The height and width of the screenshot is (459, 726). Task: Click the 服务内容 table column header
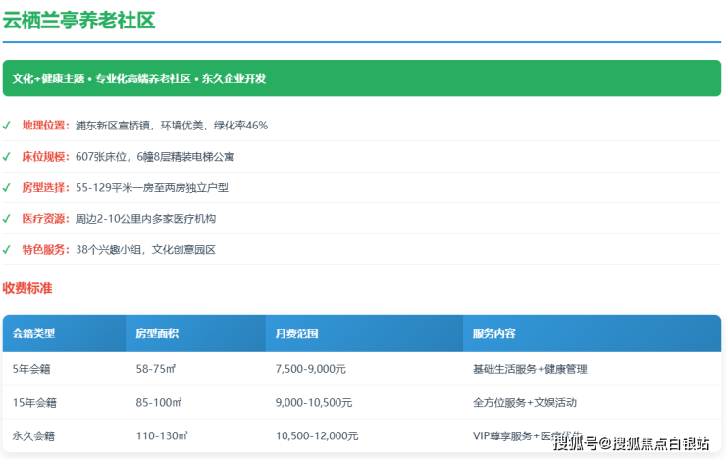[x=493, y=333]
